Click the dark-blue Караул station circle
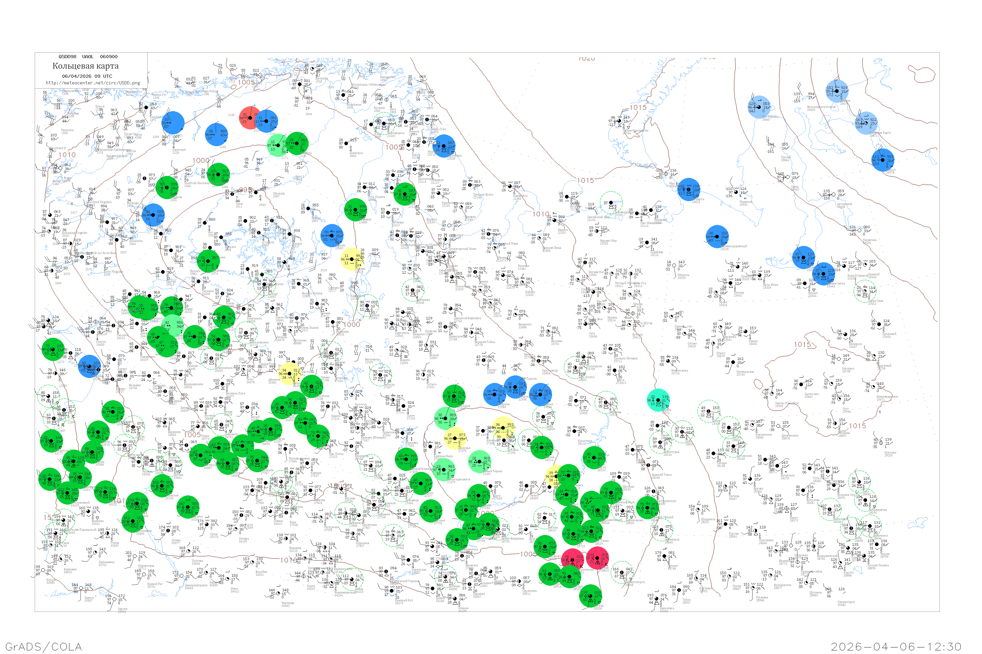Screen dimensions: 982x654 pos(882,160)
